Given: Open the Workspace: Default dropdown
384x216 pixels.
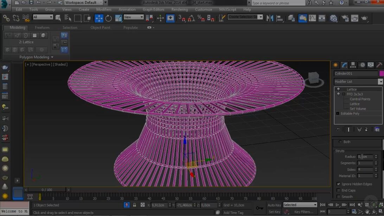Looking at the screenshot, I should [83, 3].
